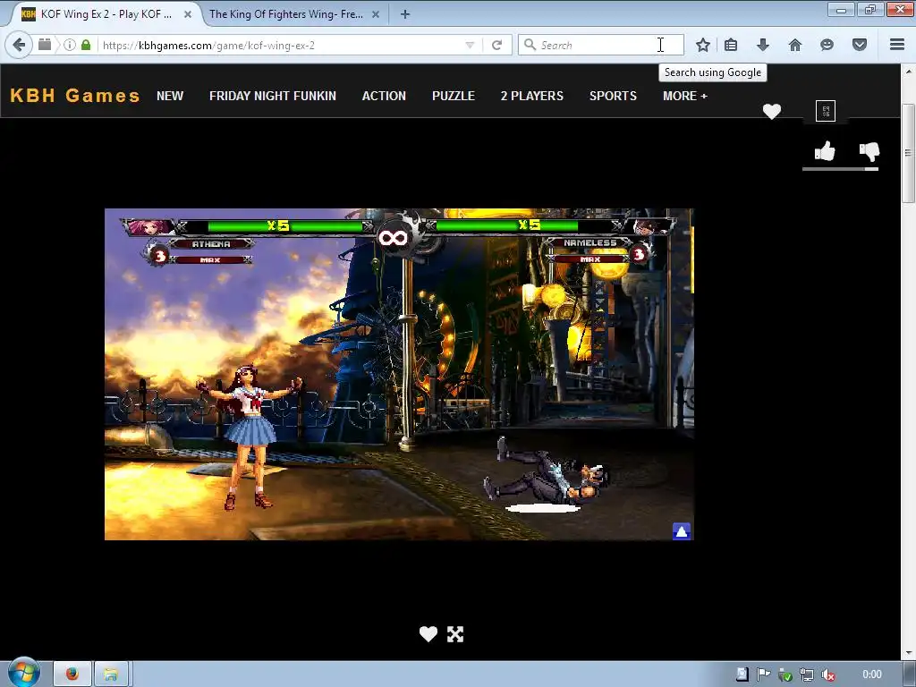916x687 pixels.
Task: Expand the MORE + navigation menu
Action: pos(684,96)
